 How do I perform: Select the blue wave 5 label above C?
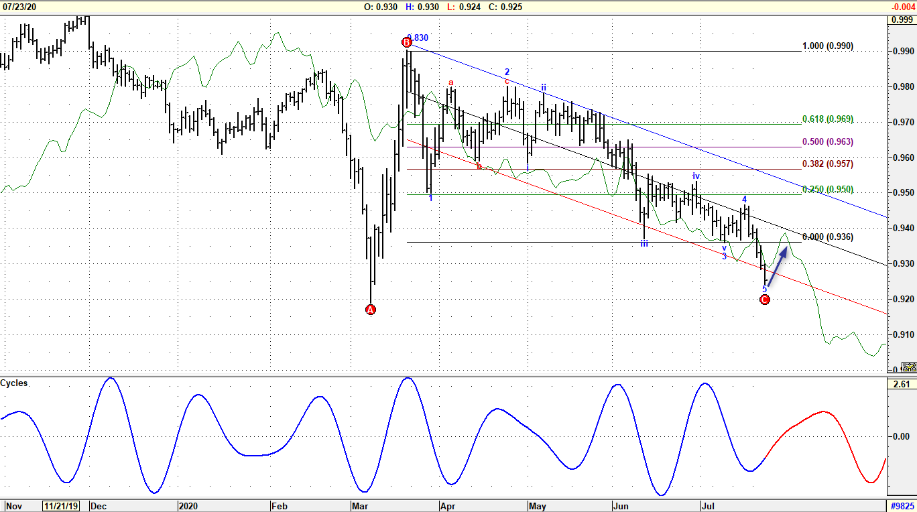764,289
